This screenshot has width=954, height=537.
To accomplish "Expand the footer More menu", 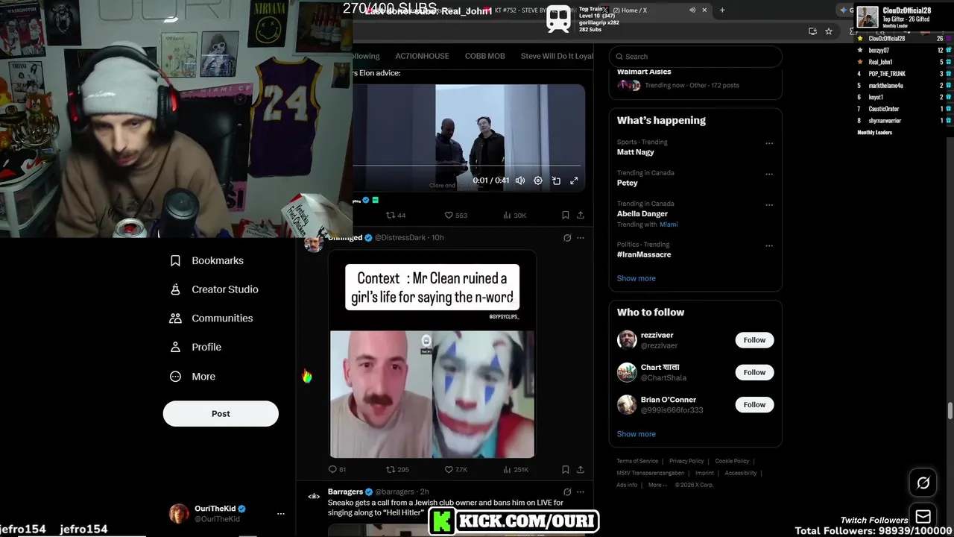I will tap(657, 485).
